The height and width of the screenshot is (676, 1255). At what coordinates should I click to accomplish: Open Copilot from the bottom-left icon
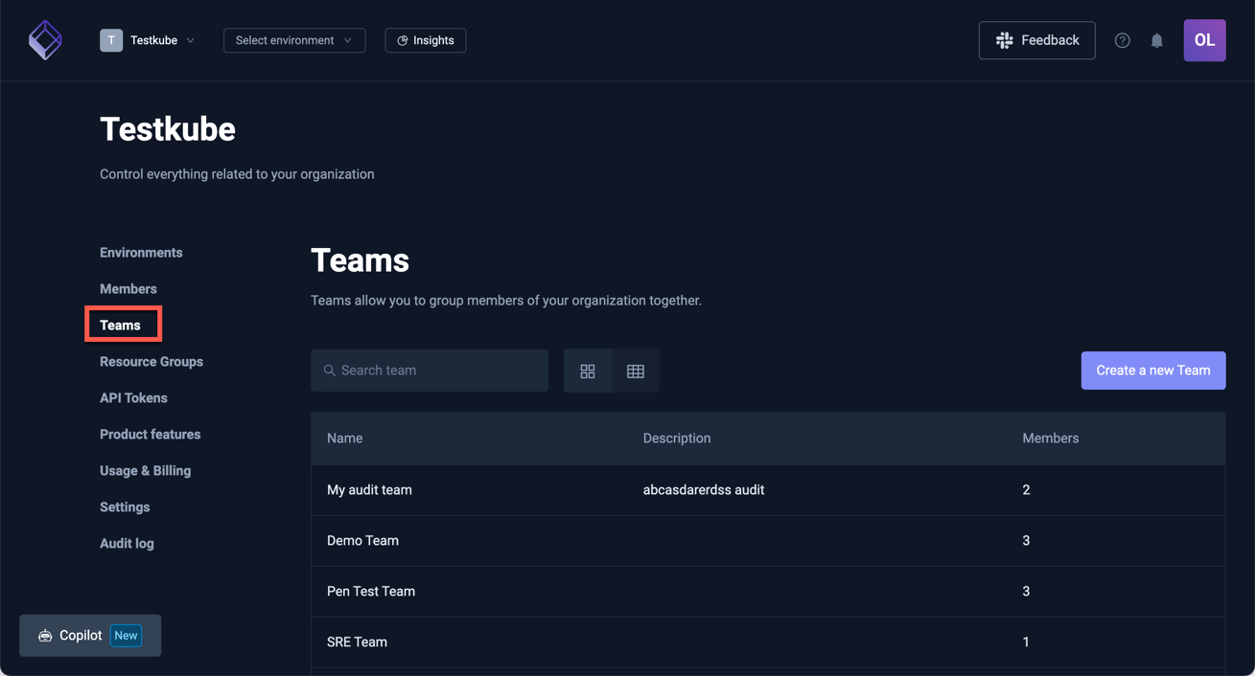(x=45, y=635)
